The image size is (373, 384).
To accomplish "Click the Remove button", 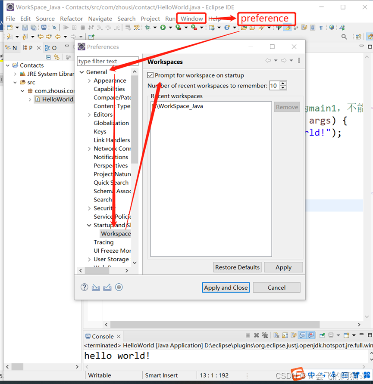I will point(287,107).
